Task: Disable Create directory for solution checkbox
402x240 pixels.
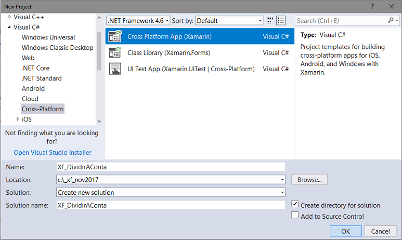Action: [295, 205]
